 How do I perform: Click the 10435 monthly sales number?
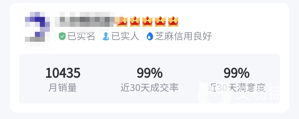(x=63, y=73)
